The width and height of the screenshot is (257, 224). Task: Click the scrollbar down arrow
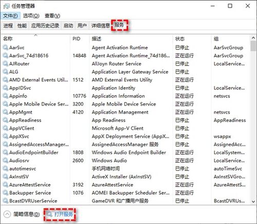(x=253, y=201)
